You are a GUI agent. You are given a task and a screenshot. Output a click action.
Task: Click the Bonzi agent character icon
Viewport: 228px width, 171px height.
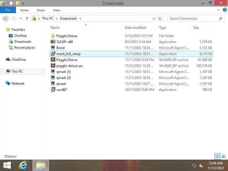(x=53, y=48)
